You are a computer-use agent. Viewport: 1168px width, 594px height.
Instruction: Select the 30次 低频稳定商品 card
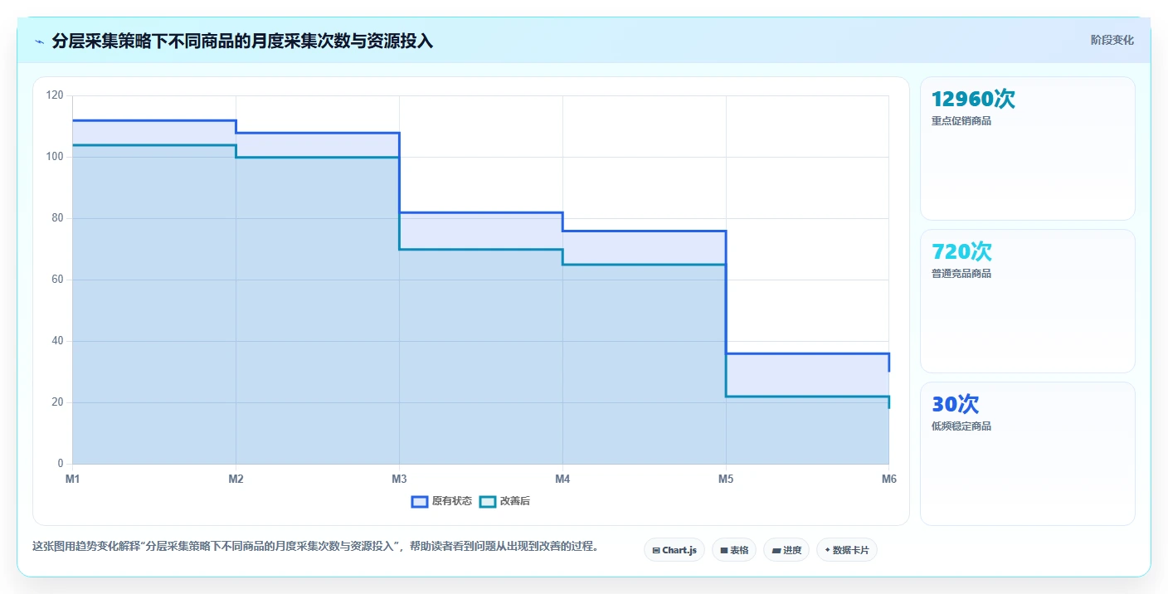1028,454
